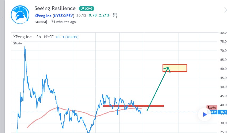Image resolution: width=227 pixels, height=133 pixels.
Task: Click the XPEV price scale label
Action: 212,112
